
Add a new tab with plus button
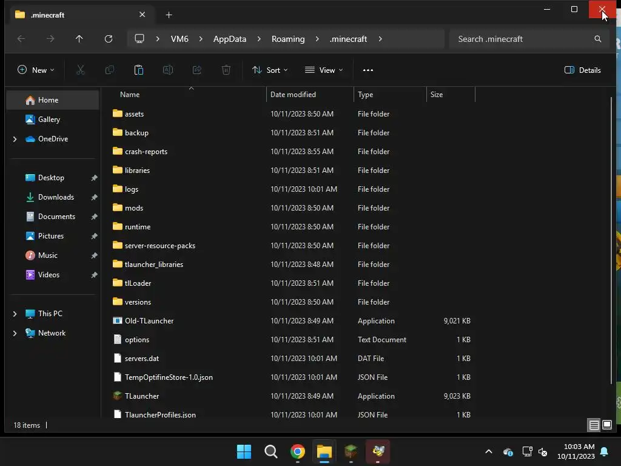pyautogui.click(x=169, y=15)
